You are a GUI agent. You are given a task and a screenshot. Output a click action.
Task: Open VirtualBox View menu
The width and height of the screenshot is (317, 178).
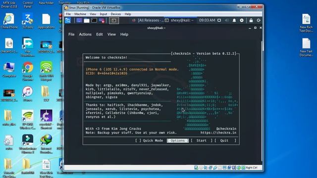pyautogui.click(x=93, y=14)
